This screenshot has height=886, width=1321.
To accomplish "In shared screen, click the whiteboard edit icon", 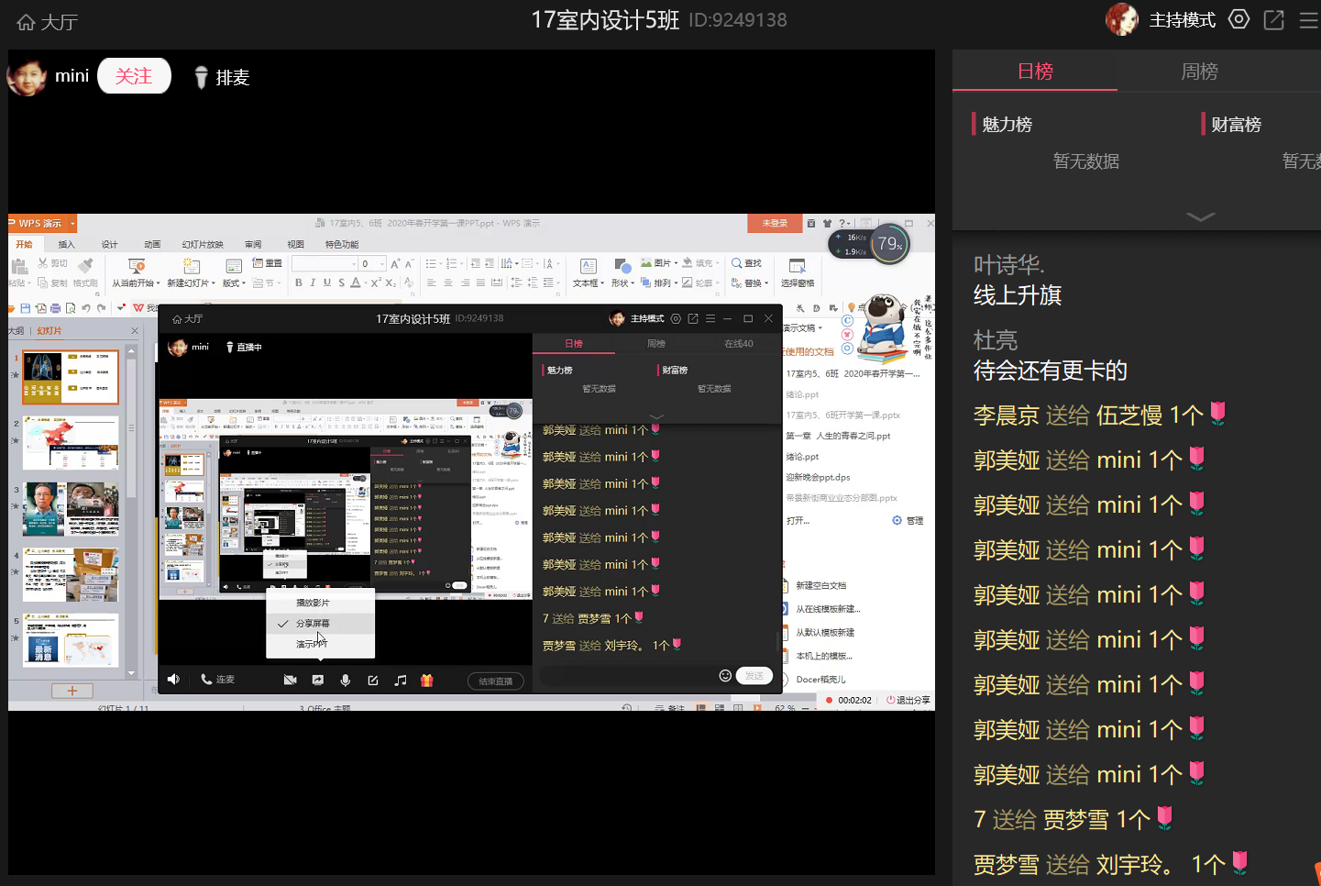I will click(372, 680).
